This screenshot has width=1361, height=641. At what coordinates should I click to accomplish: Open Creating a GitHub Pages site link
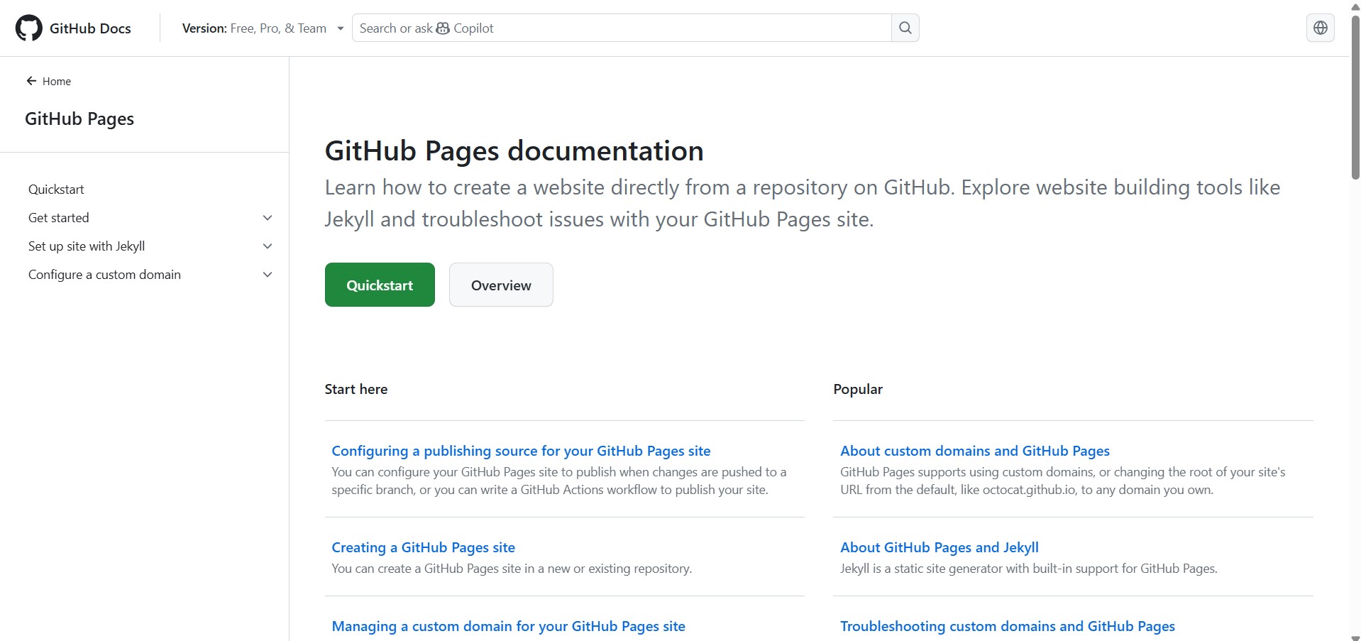pos(423,547)
